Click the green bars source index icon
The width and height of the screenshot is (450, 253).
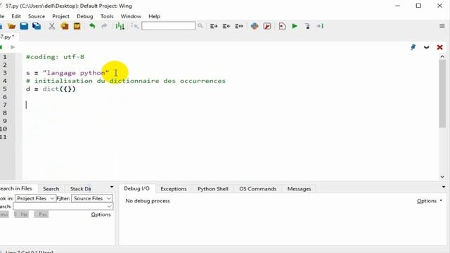coord(120,26)
